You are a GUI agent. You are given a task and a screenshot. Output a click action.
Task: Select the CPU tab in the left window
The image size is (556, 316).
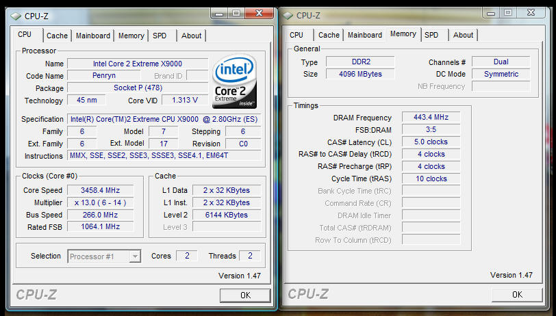pyautogui.click(x=25, y=34)
